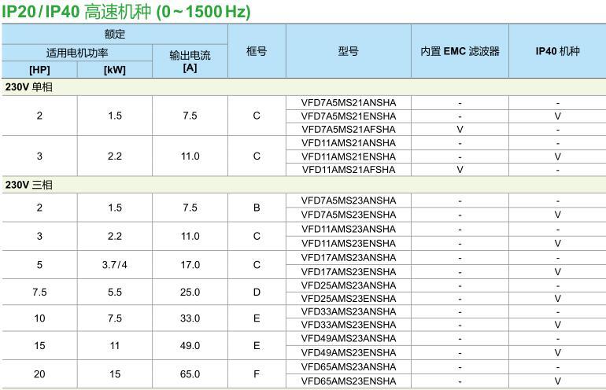Select model VFD49AMS23ANSHA

point(349,338)
